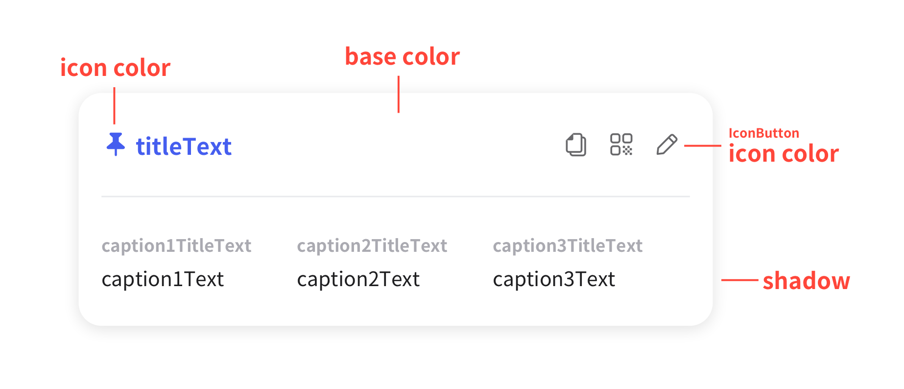Click the 'icon color' annotation above the pin

pos(115,68)
